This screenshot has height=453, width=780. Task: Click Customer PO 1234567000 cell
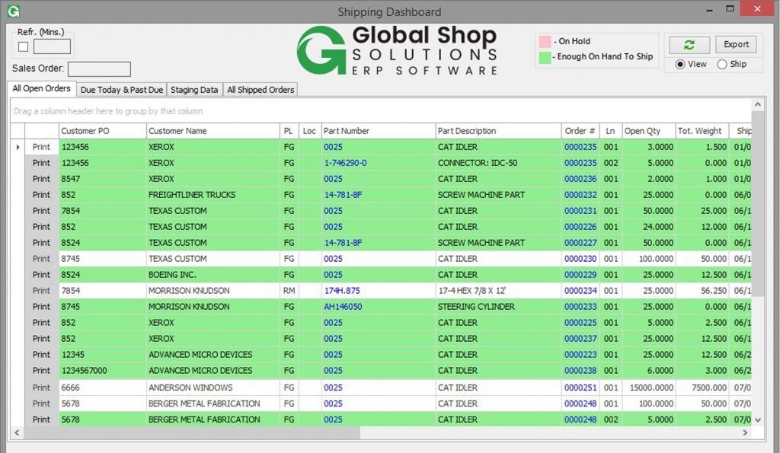[103, 371]
